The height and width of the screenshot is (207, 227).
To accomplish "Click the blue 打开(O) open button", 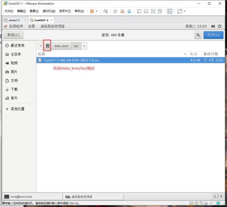I will [x=213, y=35].
